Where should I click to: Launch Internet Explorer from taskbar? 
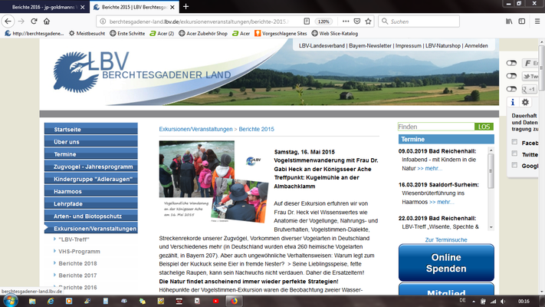click(51, 301)
